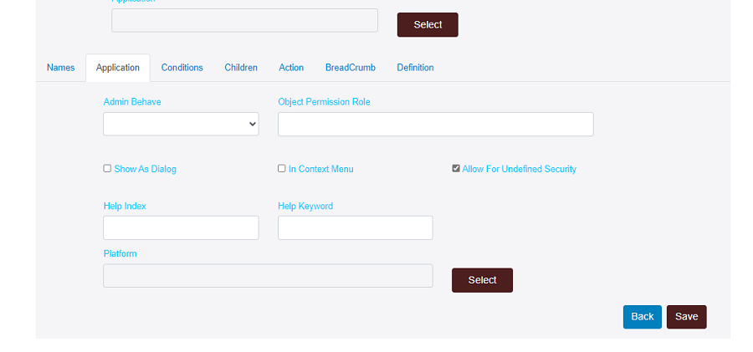Viewport: 753px width, 352px height.
Task: Save the form with Save button
Action: coord(686,317)
